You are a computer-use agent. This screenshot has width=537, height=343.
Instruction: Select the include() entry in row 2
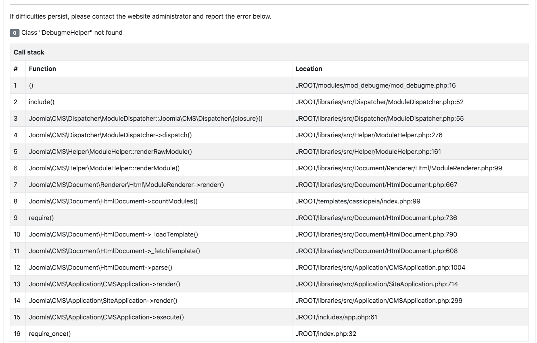[x=42, y=102]
